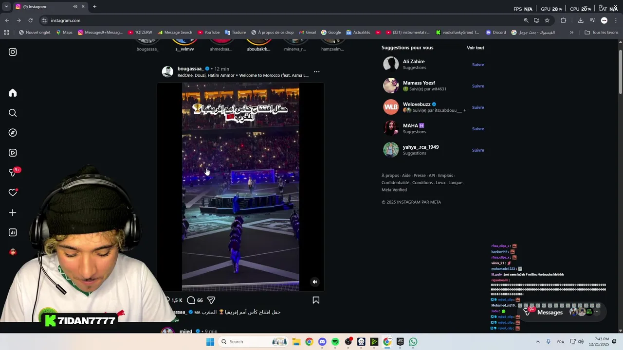
Task: Open the Tous les favoris folder
Action: tap(601, 33)
